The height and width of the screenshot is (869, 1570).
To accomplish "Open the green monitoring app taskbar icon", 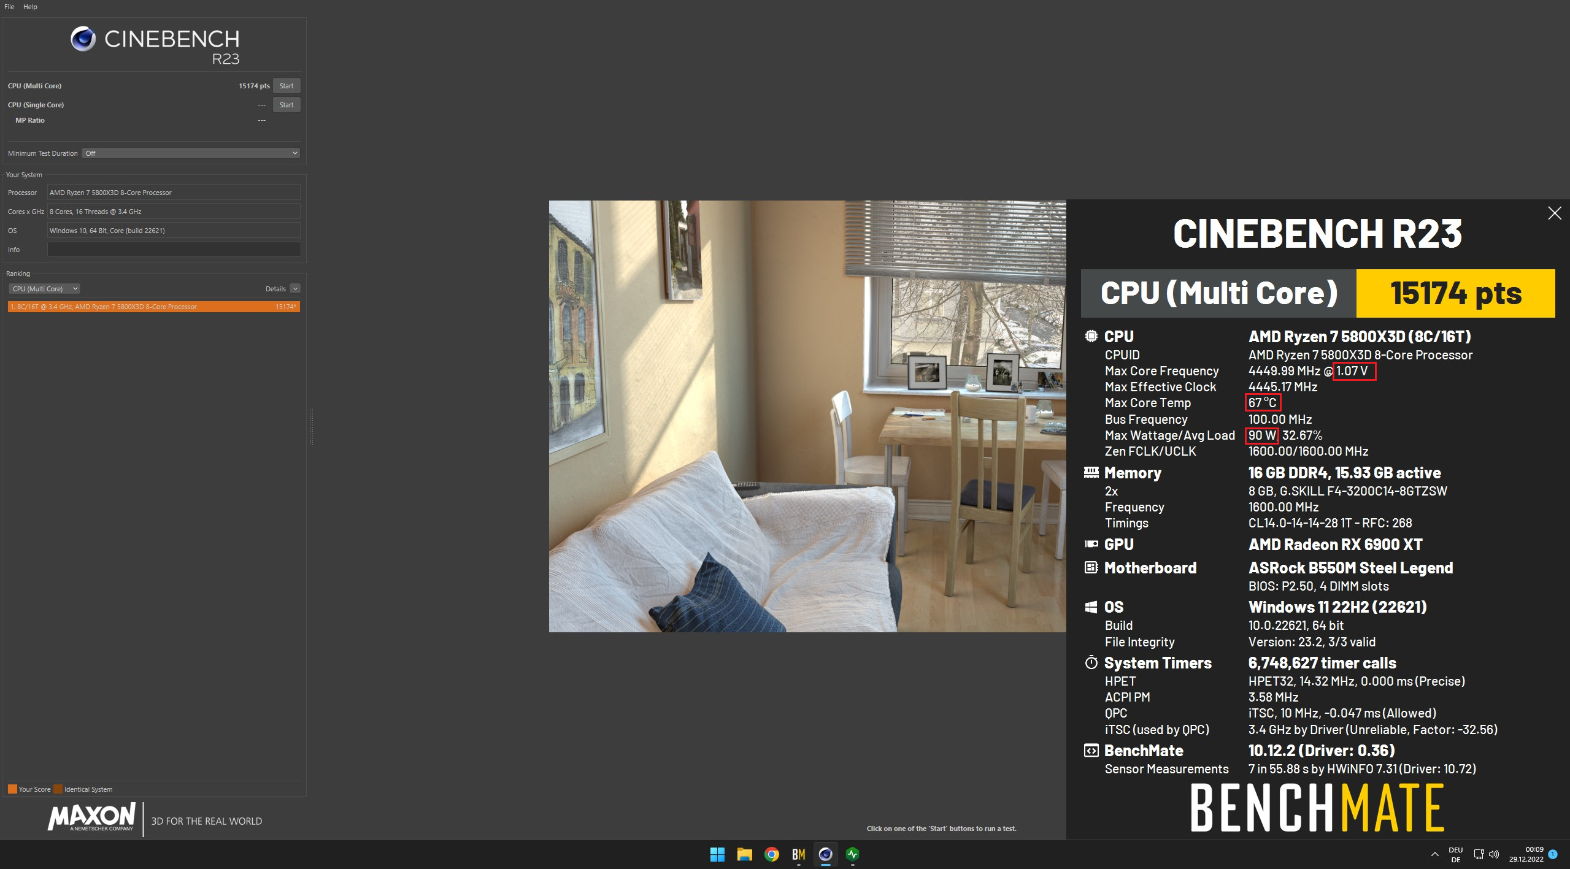I will 852,854.
